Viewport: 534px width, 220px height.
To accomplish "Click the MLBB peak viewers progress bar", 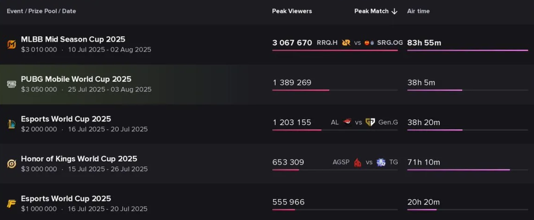I will [335, 50].
